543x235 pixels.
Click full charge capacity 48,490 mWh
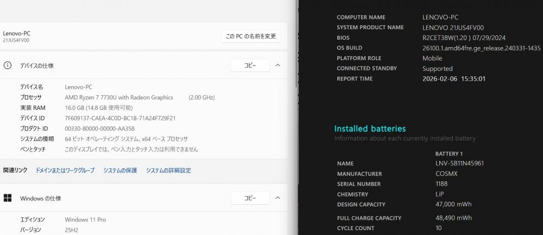453,218
